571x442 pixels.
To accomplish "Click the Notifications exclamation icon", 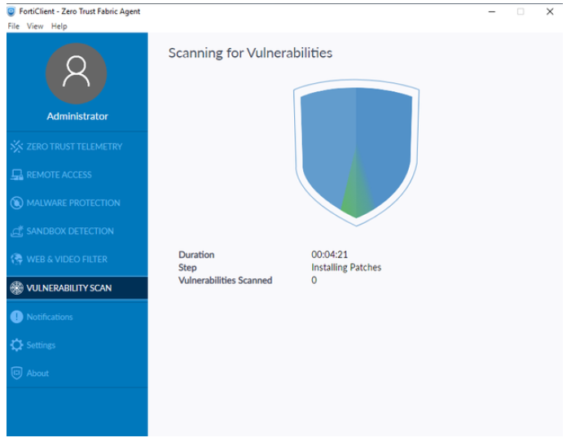I will tap(17, 317).
